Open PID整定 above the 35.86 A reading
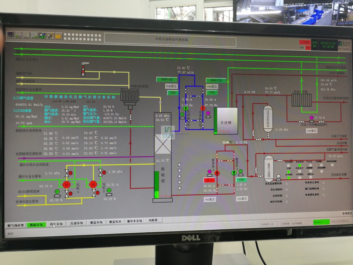 (212, 87)
